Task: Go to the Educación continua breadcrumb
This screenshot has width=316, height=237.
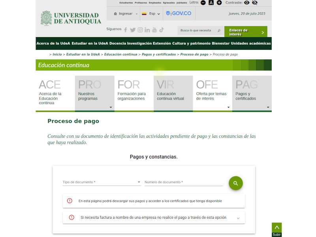Action: (x=121, y=55)
